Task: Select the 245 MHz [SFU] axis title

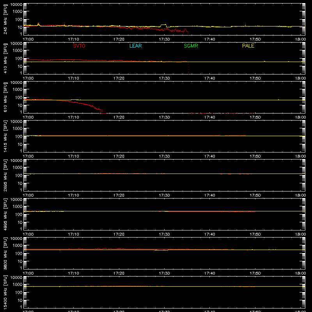Action: (x=5, y=19)
